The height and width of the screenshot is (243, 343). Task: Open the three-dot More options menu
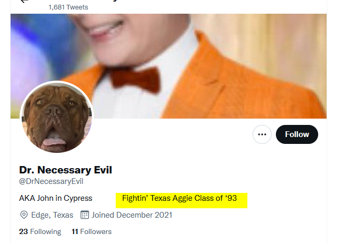coord(262,134)
